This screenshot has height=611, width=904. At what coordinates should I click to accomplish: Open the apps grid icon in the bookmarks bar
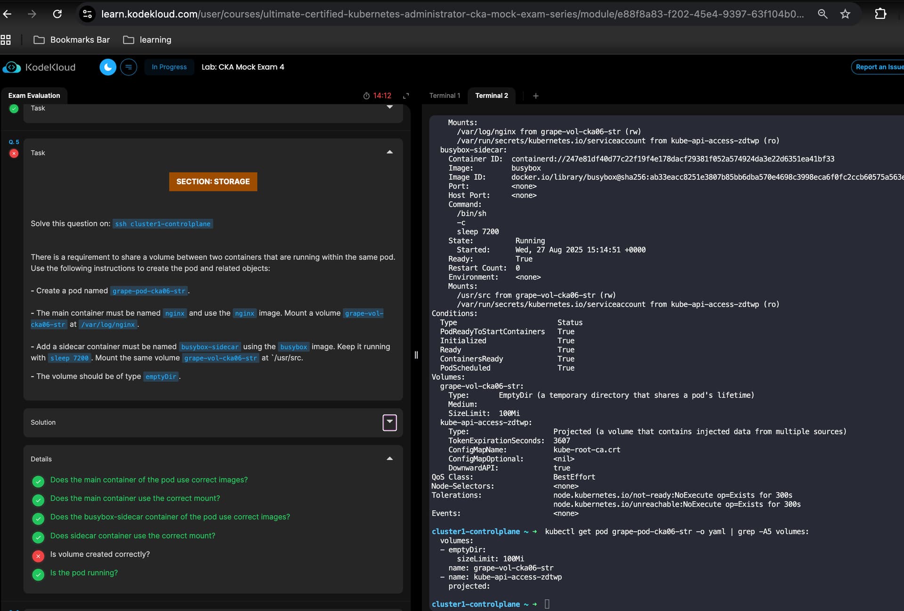(x=6, y=40)
